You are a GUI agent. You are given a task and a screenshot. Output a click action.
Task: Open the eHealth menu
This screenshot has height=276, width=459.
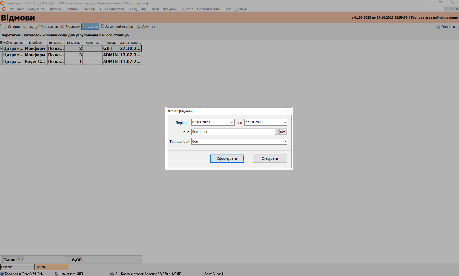click(188, 9)
